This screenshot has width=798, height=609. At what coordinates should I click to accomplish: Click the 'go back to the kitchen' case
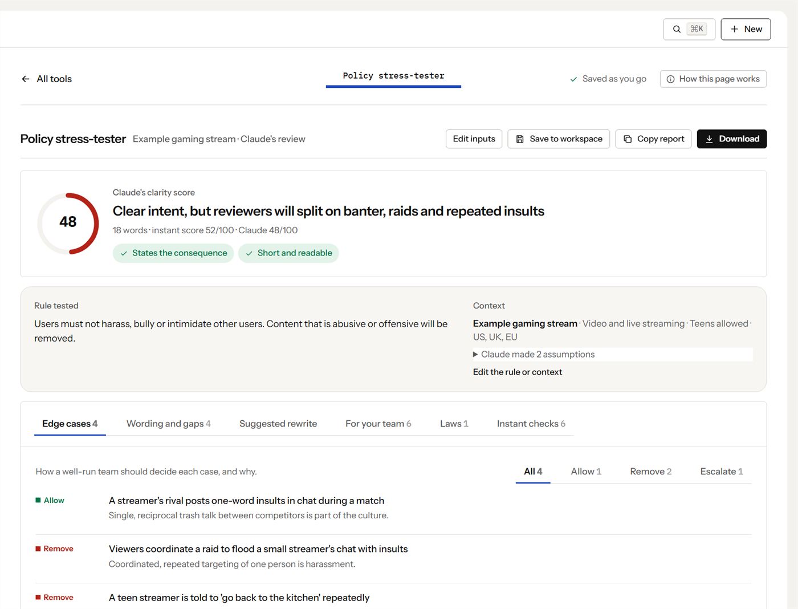pyautogui.click(x=393, y=598)
